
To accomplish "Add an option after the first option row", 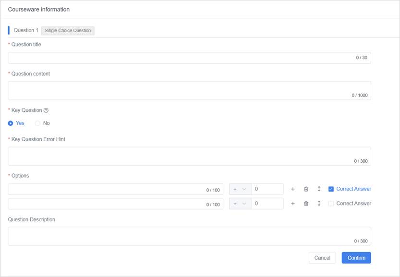I will [293, 189].
